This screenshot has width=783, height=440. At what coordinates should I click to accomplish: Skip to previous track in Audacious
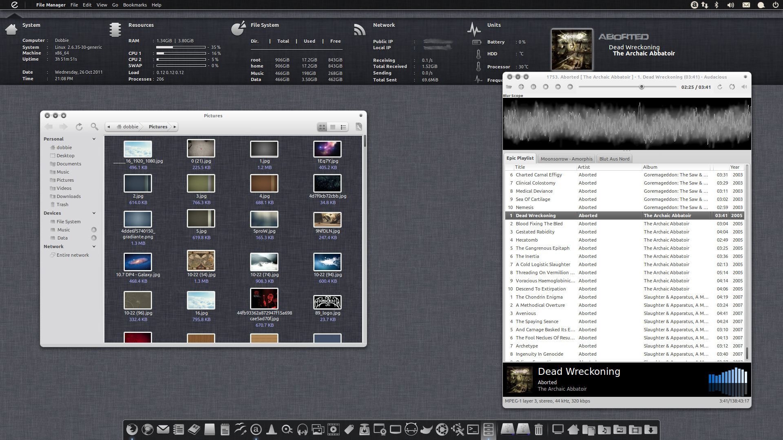[x=558, y=87]
